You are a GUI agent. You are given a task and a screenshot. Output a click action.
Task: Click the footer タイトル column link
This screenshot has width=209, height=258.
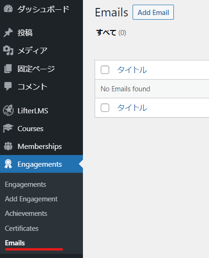click(132, 108)
